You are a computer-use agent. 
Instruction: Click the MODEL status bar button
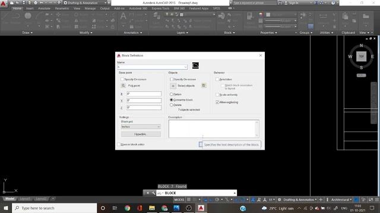pyautogui.click(x=179, y=200)
